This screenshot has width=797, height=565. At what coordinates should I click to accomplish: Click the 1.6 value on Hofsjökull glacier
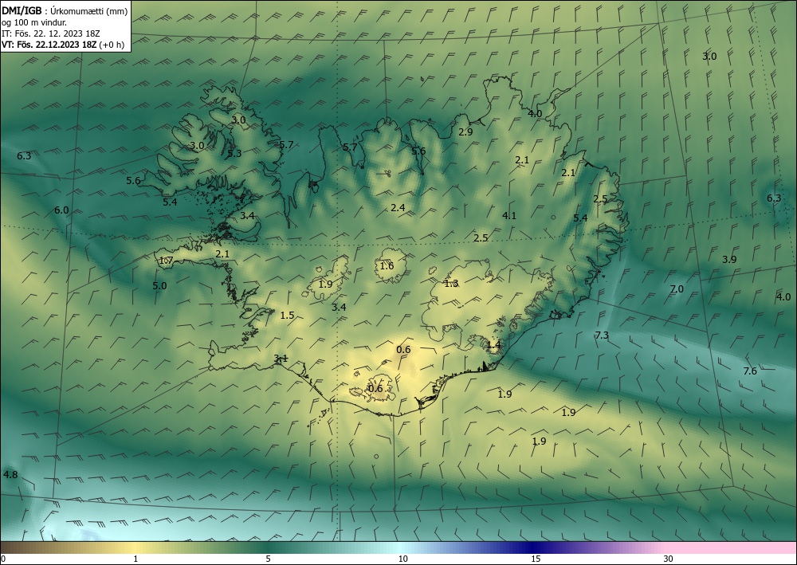(387, 265)
